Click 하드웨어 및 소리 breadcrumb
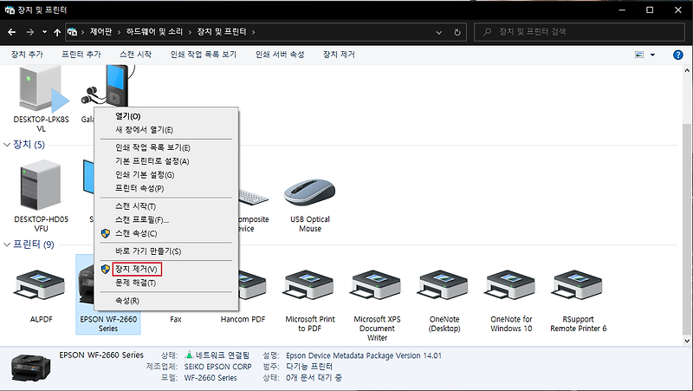Viewport: 693px width, 391px height. click(155, 32)
